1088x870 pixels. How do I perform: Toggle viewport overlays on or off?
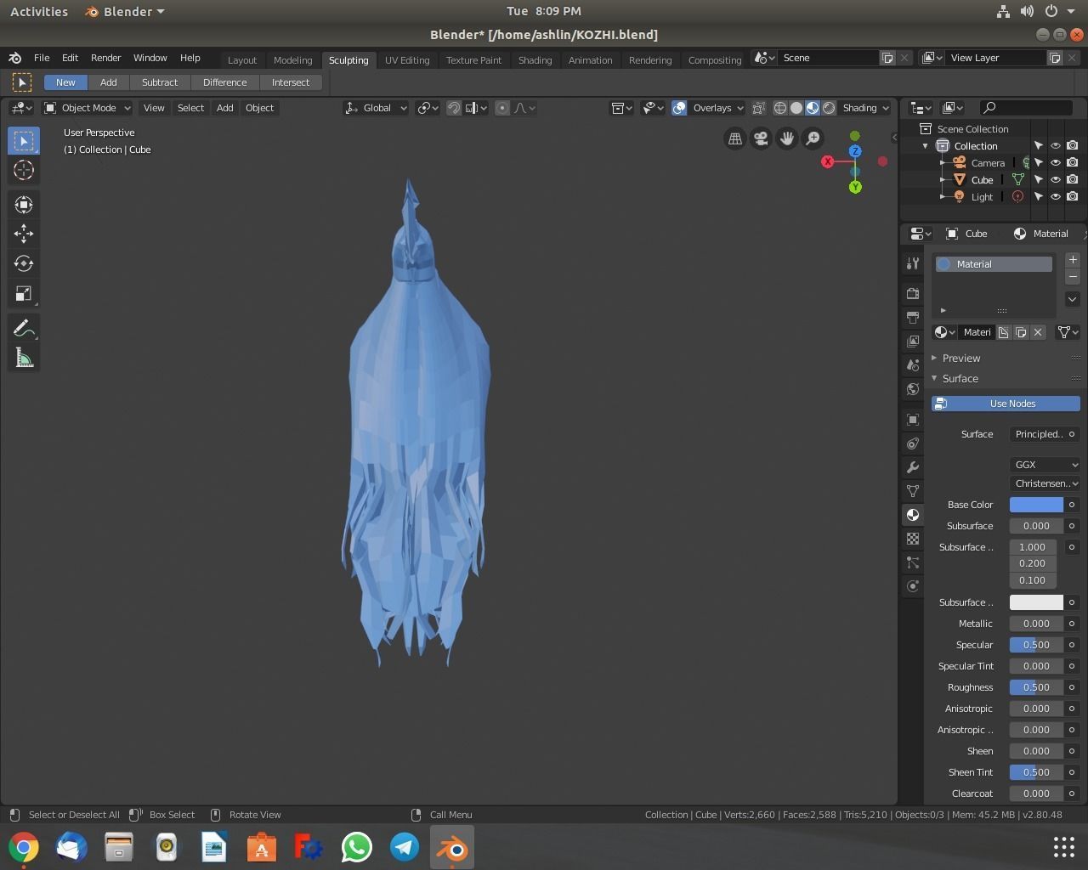679,108
